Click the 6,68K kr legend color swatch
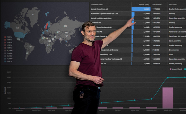This screenshot has height=114, width=186. click(5, 61)
